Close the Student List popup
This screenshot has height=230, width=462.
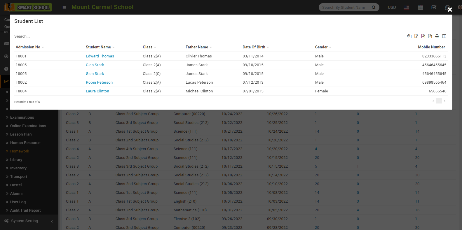click(x=450, y=10)
